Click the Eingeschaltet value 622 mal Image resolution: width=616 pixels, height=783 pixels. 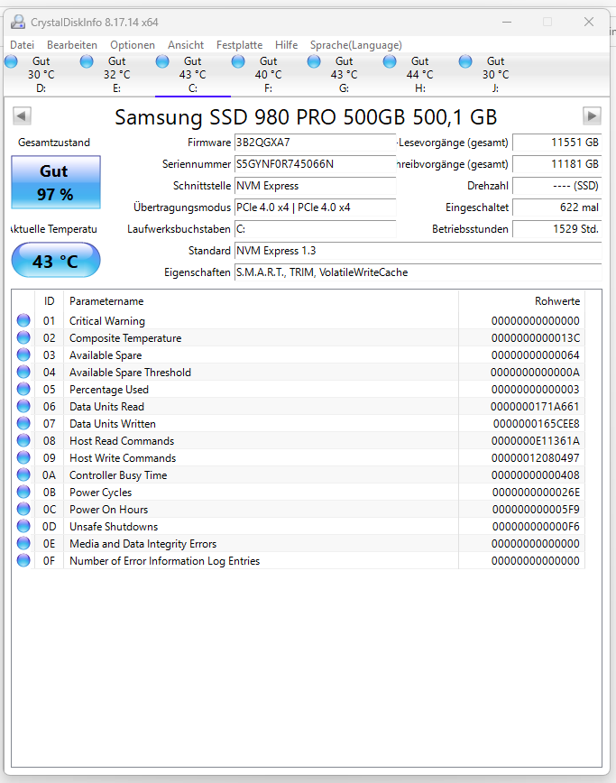tap(557, 207)
